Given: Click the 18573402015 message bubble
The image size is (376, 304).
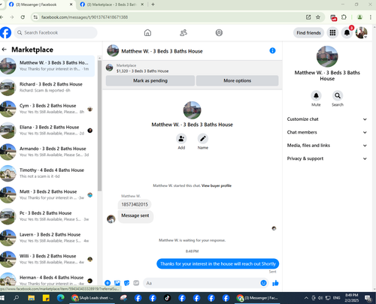Looking at the screenshot, I should (135, 204).
